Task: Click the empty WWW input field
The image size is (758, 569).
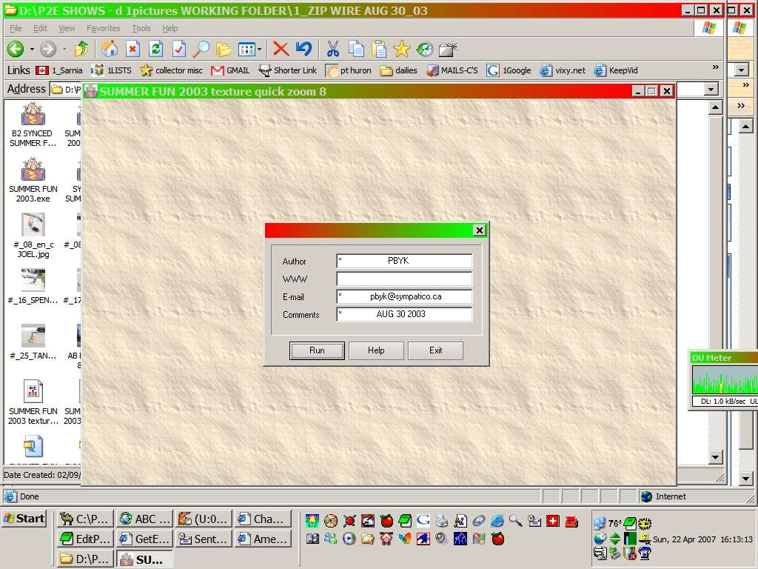Action: (x=404, y=279)
